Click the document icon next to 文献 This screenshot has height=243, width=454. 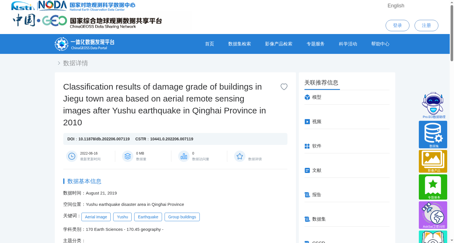point(307,170)
